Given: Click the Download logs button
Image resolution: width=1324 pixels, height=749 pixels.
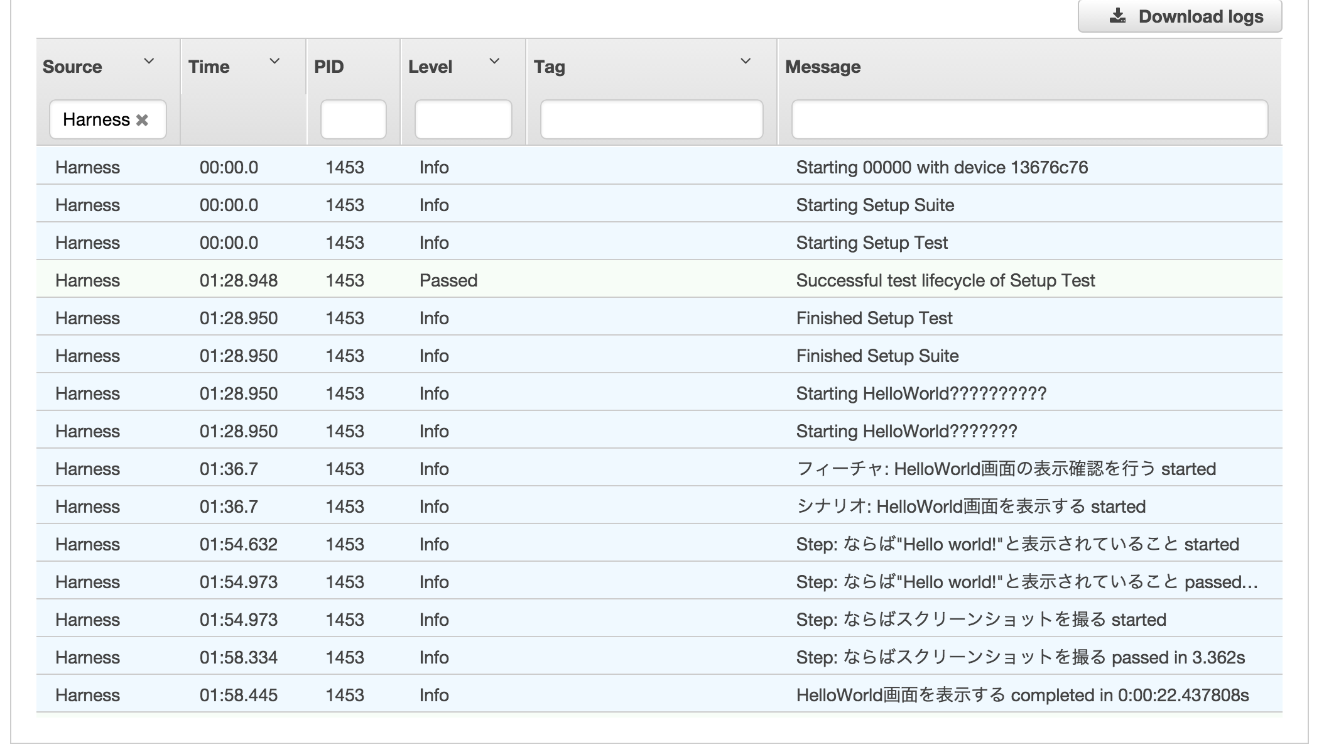Looking at the screenshot, I should pos(1180,16).
